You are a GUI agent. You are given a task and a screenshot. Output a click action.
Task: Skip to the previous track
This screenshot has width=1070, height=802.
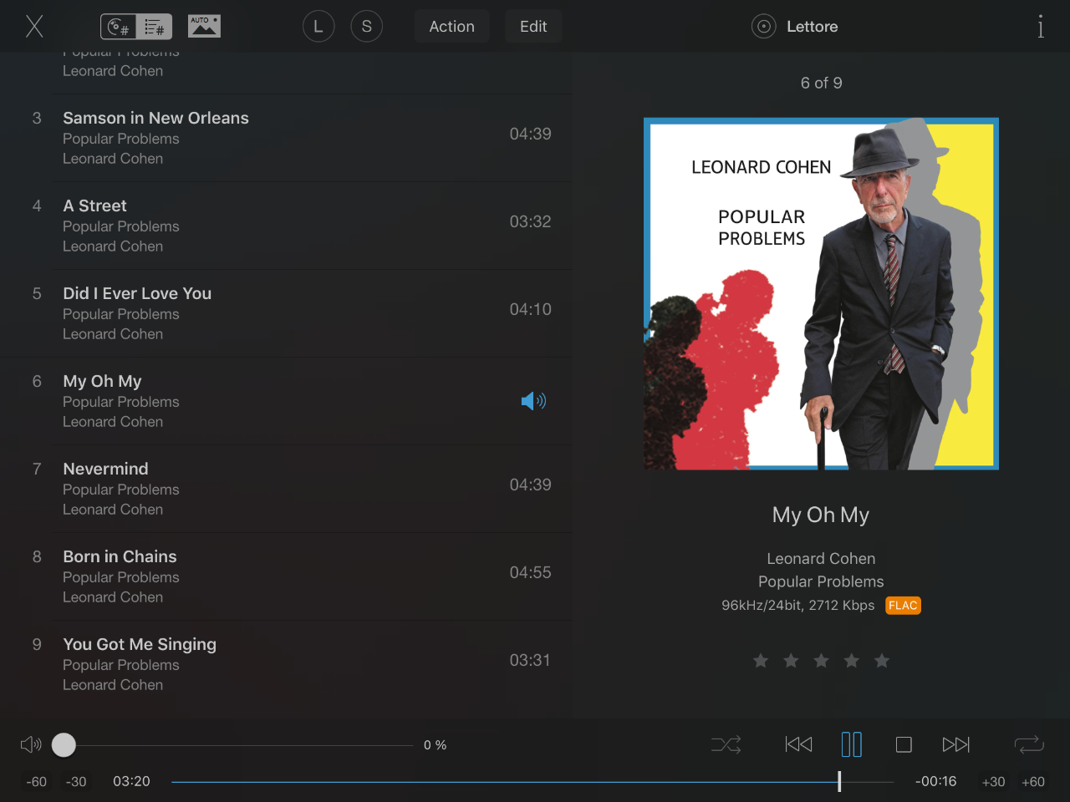tap(798, 744)
